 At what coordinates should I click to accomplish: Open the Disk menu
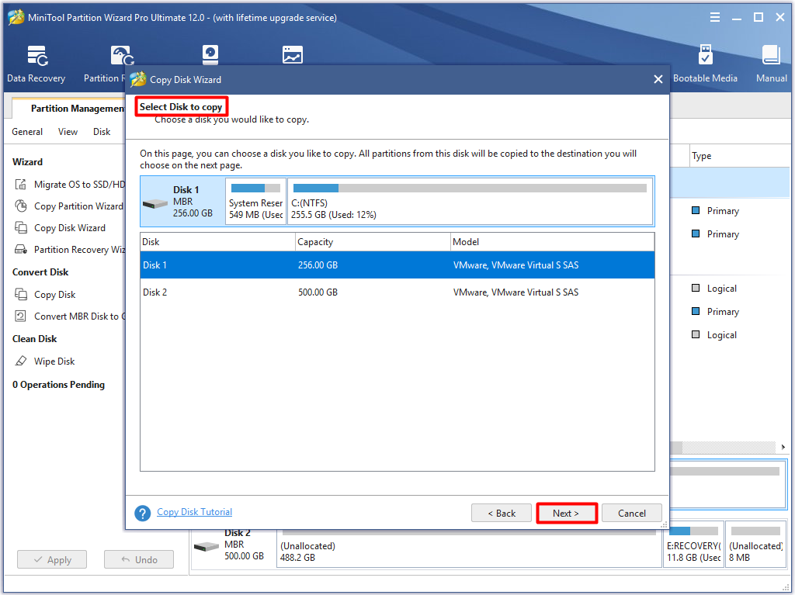[102, 132]
